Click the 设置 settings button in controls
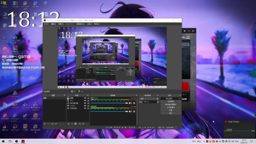The height and width of the screenshot is (144, 256). point(171,110)
